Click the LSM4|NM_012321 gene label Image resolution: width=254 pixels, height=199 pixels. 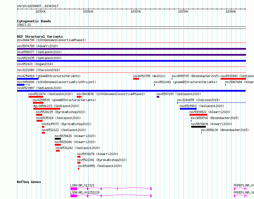(82, 185)
